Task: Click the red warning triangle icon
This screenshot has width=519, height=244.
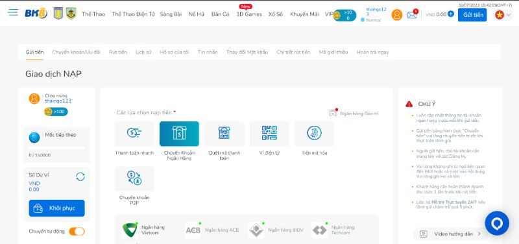Action: [x=409, y=104]
